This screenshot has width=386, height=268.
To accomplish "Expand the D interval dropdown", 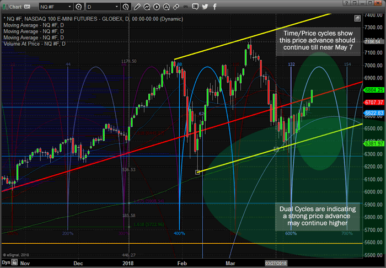I will [103, 7].
